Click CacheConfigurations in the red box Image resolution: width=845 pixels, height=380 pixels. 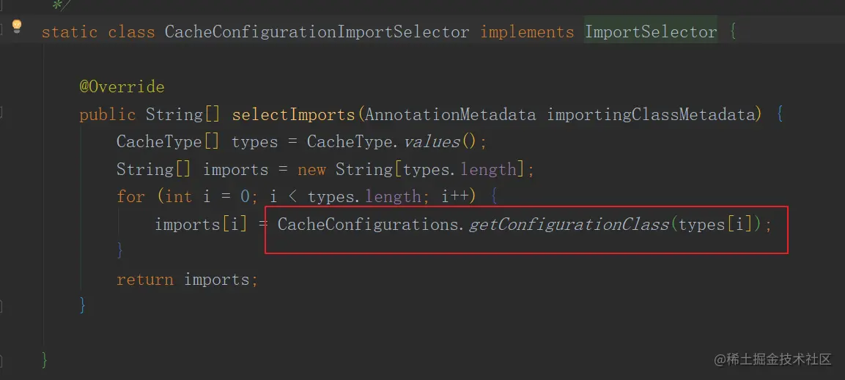pos(366,225)
